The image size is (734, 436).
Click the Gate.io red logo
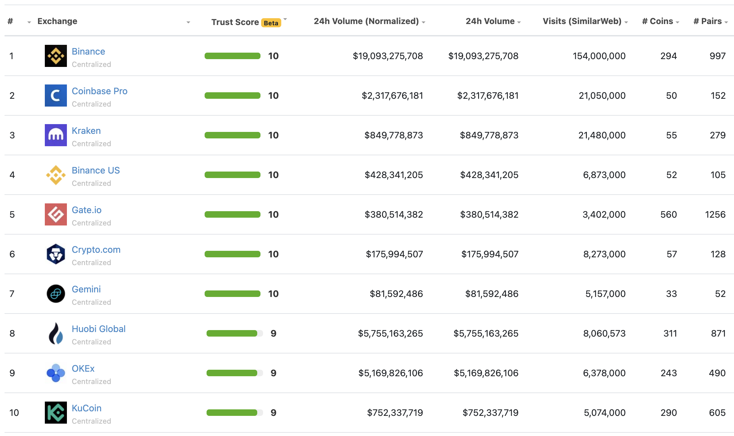click(56, 214)
